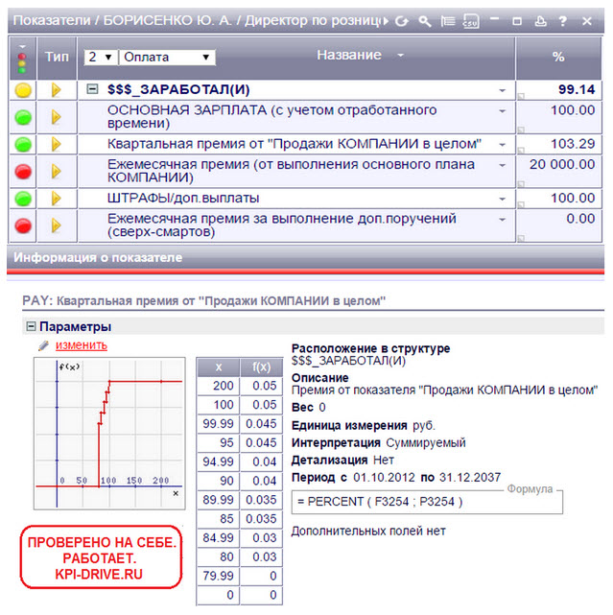Click the table cell with x value 200

tap(218, 387)
